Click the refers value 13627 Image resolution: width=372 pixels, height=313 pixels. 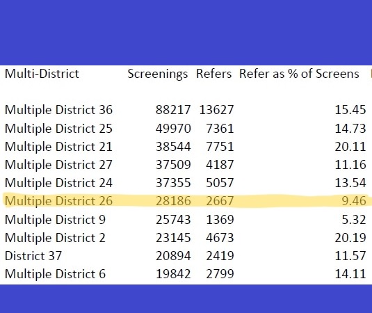[217, 110]
